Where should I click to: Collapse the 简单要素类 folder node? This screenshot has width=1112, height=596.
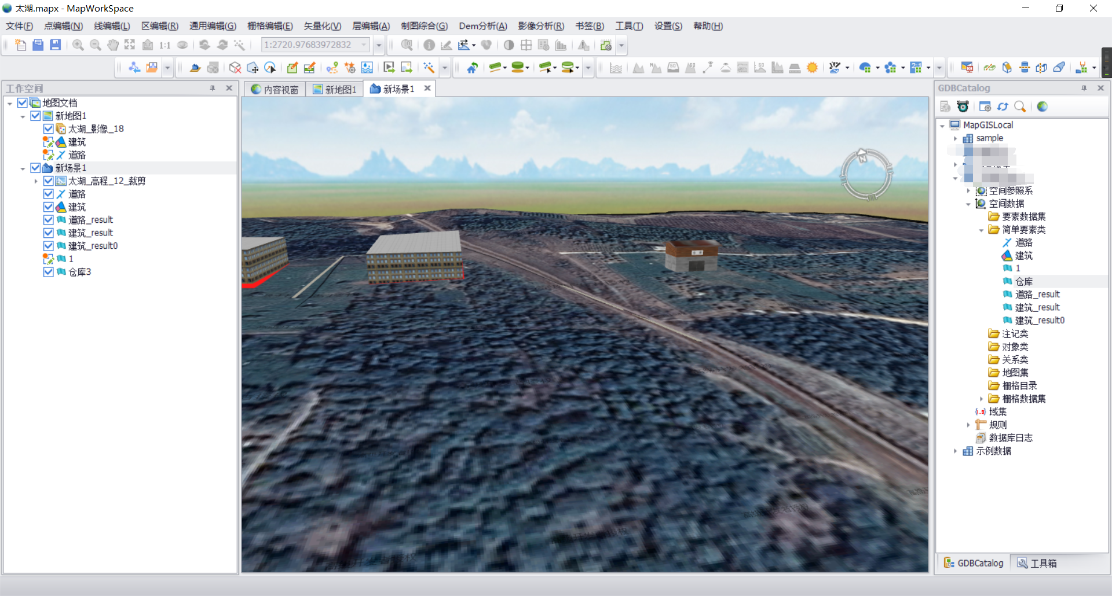(981, 230)
